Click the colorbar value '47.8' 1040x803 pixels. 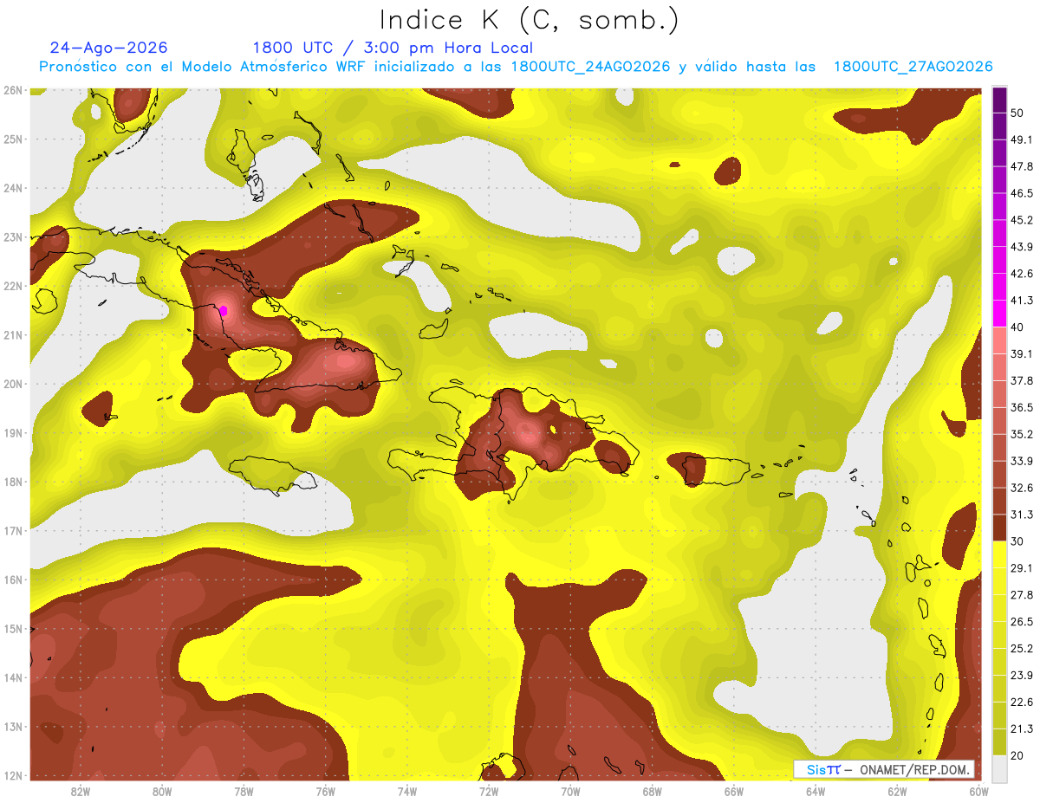1022,166
